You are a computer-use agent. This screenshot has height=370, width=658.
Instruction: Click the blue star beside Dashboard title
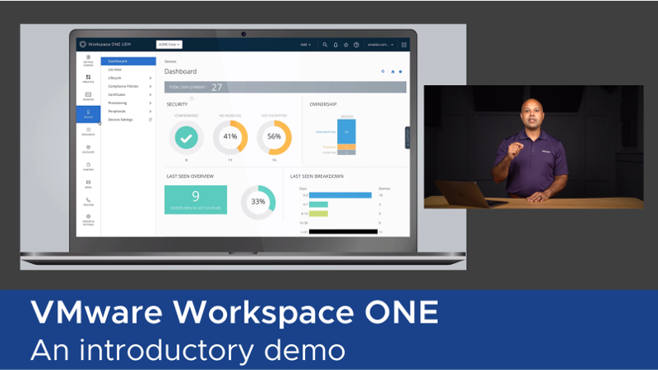click(x=400, y=71)
